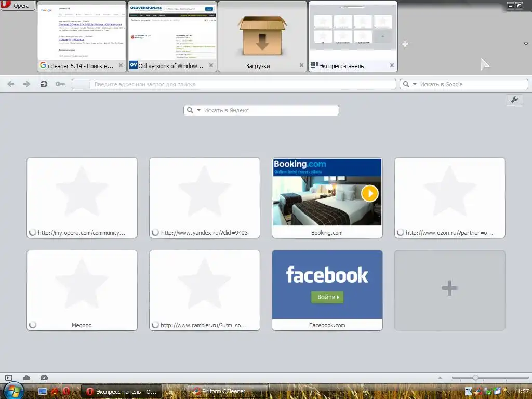Launch Opera from quick launch icon

click(x=66, y=392)
